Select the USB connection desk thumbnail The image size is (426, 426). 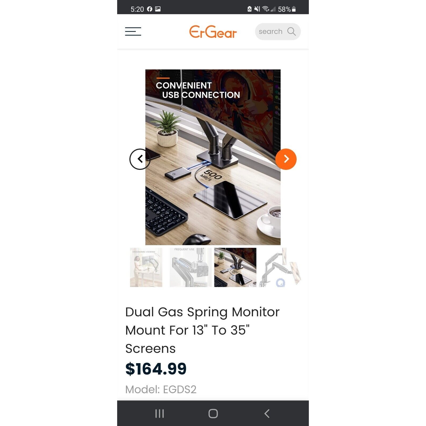pyautogui.click(x=235, y=267)
